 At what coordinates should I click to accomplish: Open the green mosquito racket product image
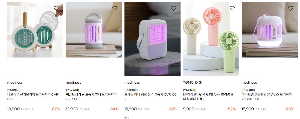[35, 30]
